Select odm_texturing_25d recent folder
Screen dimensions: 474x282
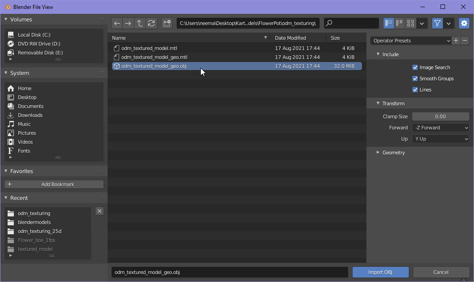[x=39, y=231]
